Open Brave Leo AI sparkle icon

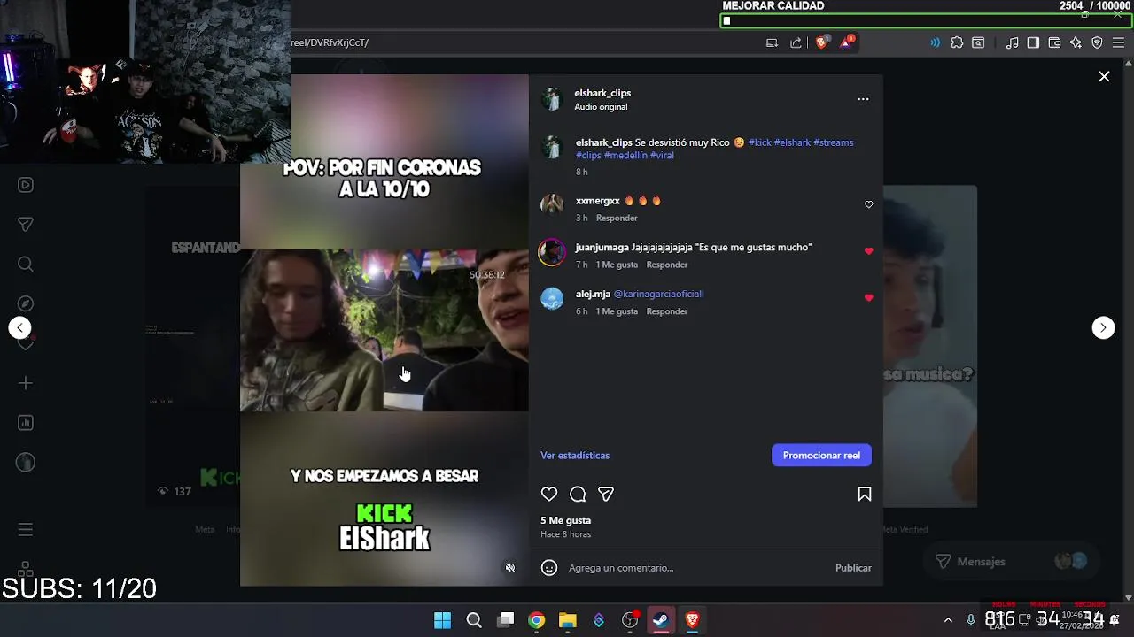[x=1076, y=42]
